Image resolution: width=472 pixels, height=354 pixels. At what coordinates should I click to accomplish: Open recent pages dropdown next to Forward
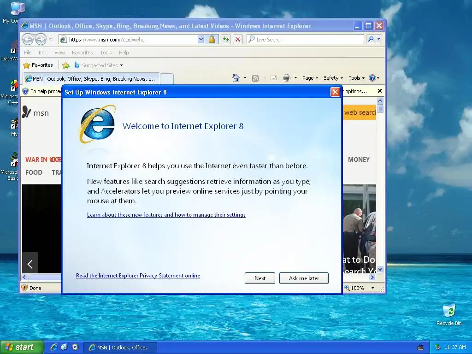click(51, 40)
